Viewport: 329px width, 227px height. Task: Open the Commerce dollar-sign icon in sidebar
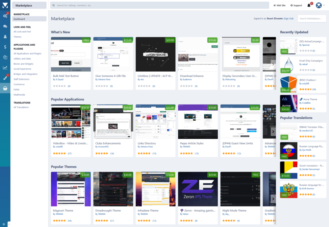tap(4, 47)
